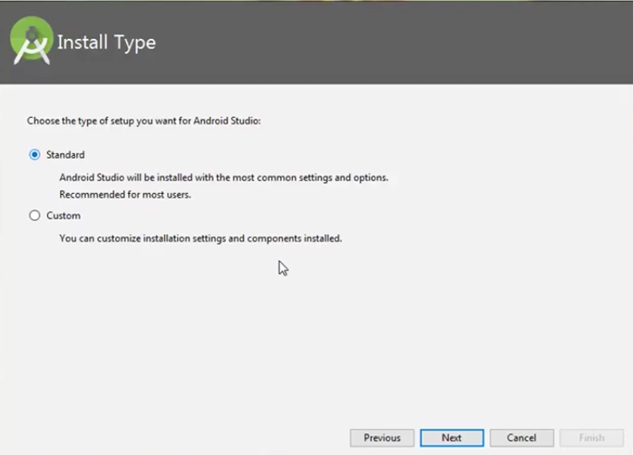Choose the Standard option by its label
Screen dimensions: 633x455
pos(65,155)
